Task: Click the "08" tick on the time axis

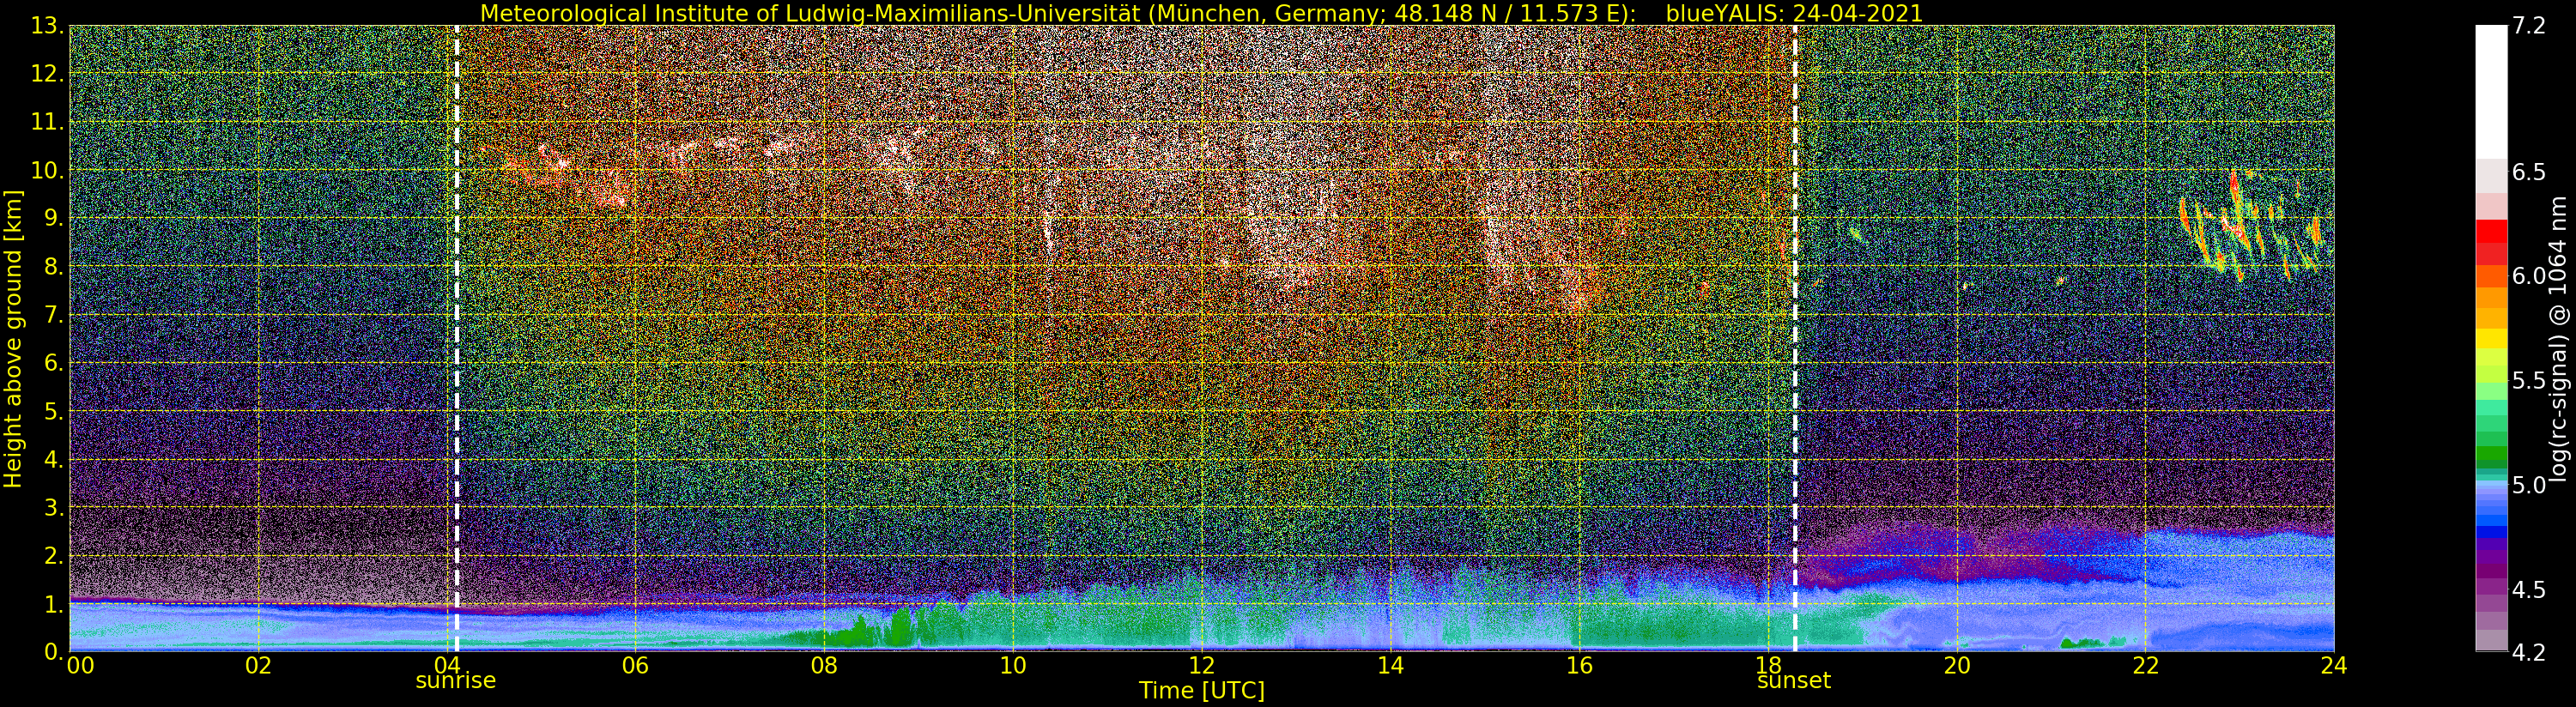Action: (824, 666)
